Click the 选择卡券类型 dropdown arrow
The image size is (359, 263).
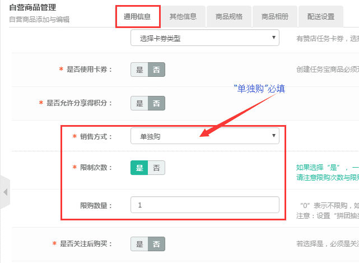(x=273, y=38)
